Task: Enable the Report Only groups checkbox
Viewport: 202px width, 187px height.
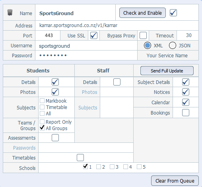Action: 42,122
